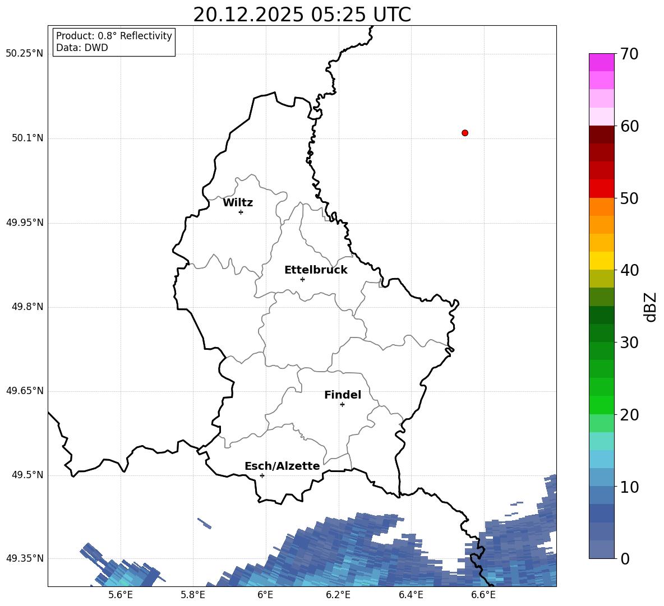Click the colorbar tick label 40
This screenshot has height=606, width=664.
(629, 270)
